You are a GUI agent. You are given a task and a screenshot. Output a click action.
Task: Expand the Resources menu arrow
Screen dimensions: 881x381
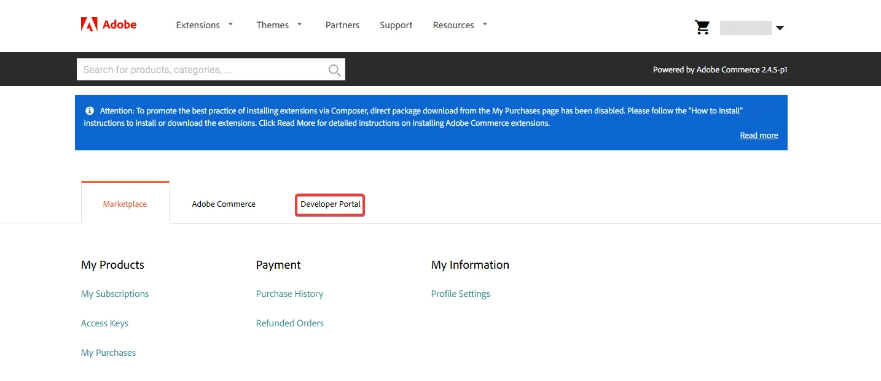click(x=485, y=25)
